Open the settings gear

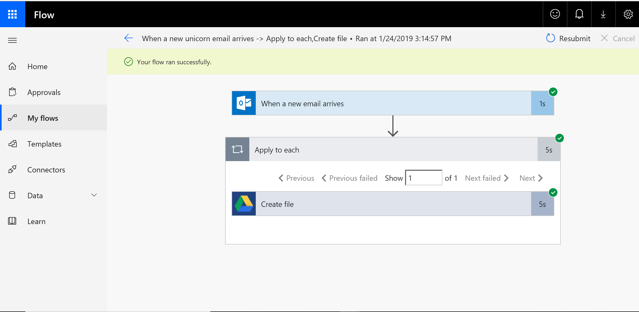pos(628,14)
